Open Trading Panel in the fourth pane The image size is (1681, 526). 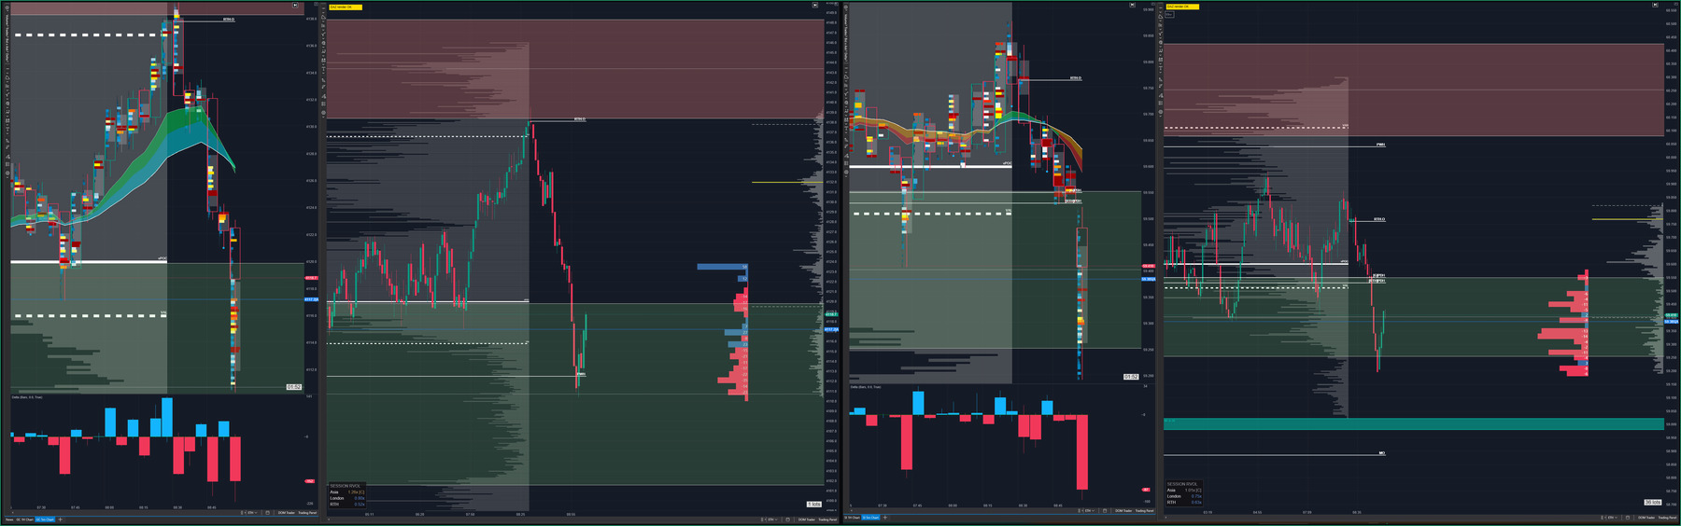point(1667,518)
